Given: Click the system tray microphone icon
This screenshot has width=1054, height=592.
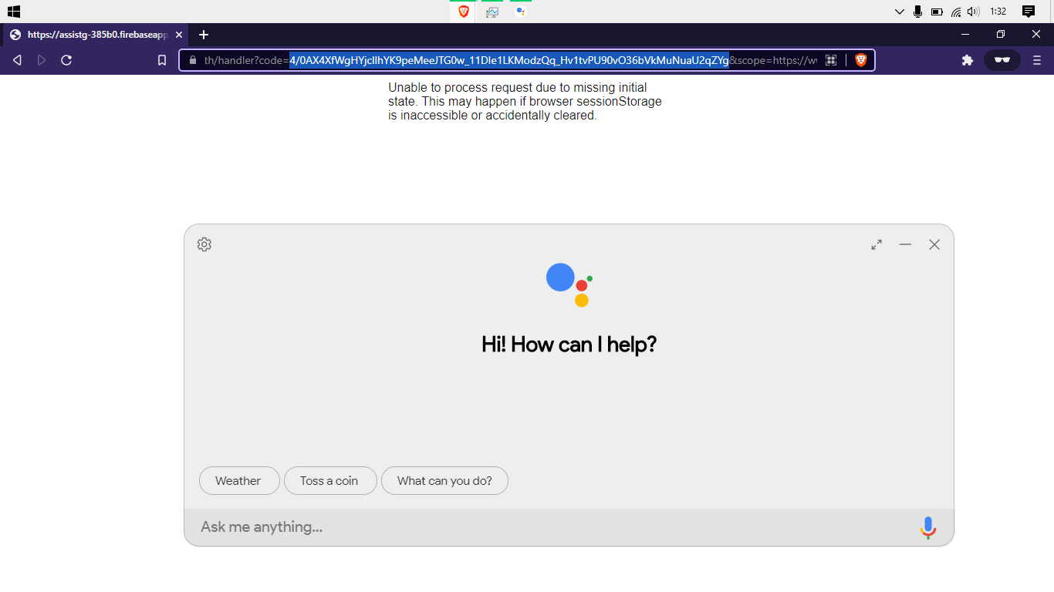Looking at the screenshot, I should pyautogui.click(x=918, y=12).
